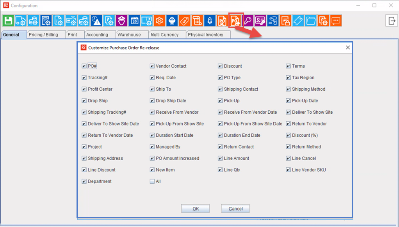Viewport: 399px width, 227px height.
Task: Uncheck the PO# checkbox
Action: coord(84,66)
